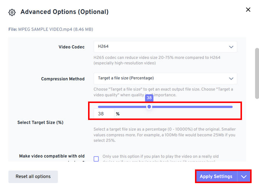The height and width of the screenshot is (189, 259).
Task: Click the Advanced Options (Optional) heading
Action: (64, 12)
